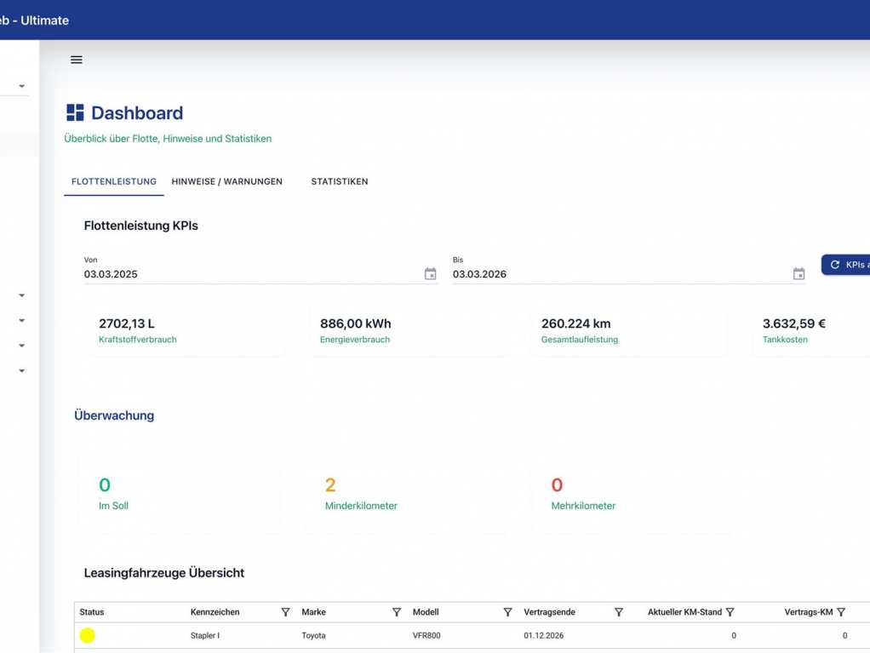
Task: Filter the Kennzeichen column
Action: click(x=285, y=612)
